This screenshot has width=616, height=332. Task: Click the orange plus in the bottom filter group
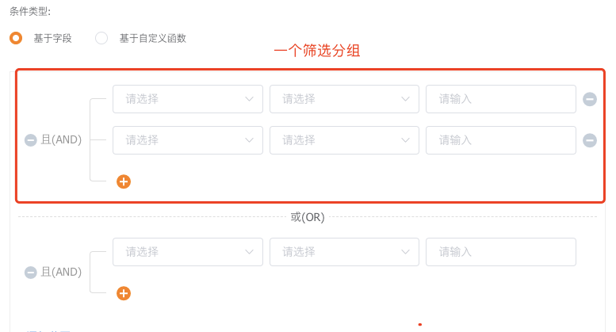pyautogui.click(x=124, y=293)
